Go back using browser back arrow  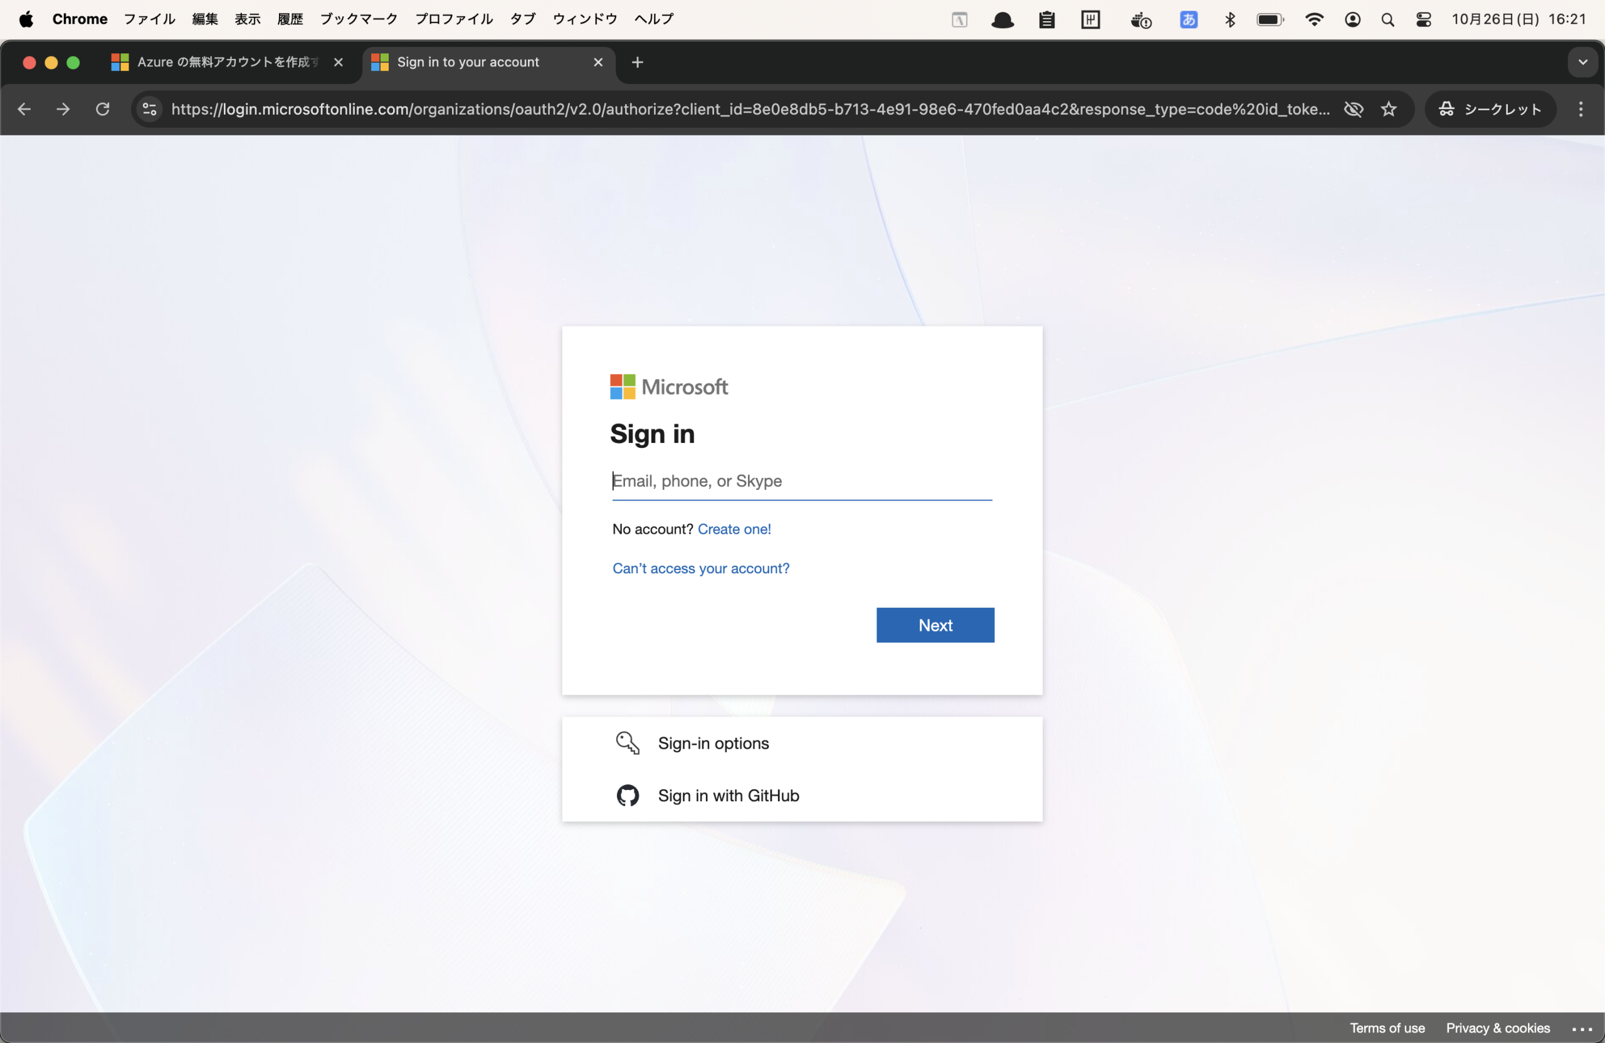(x=24, y=109)
